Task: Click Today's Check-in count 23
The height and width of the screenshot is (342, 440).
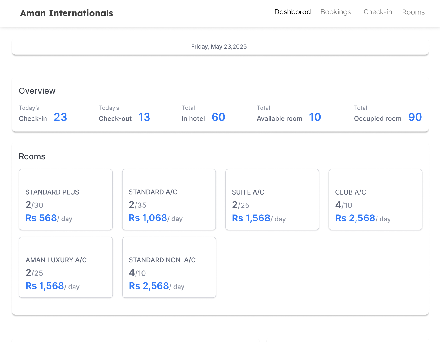Action: click(60, 117)
